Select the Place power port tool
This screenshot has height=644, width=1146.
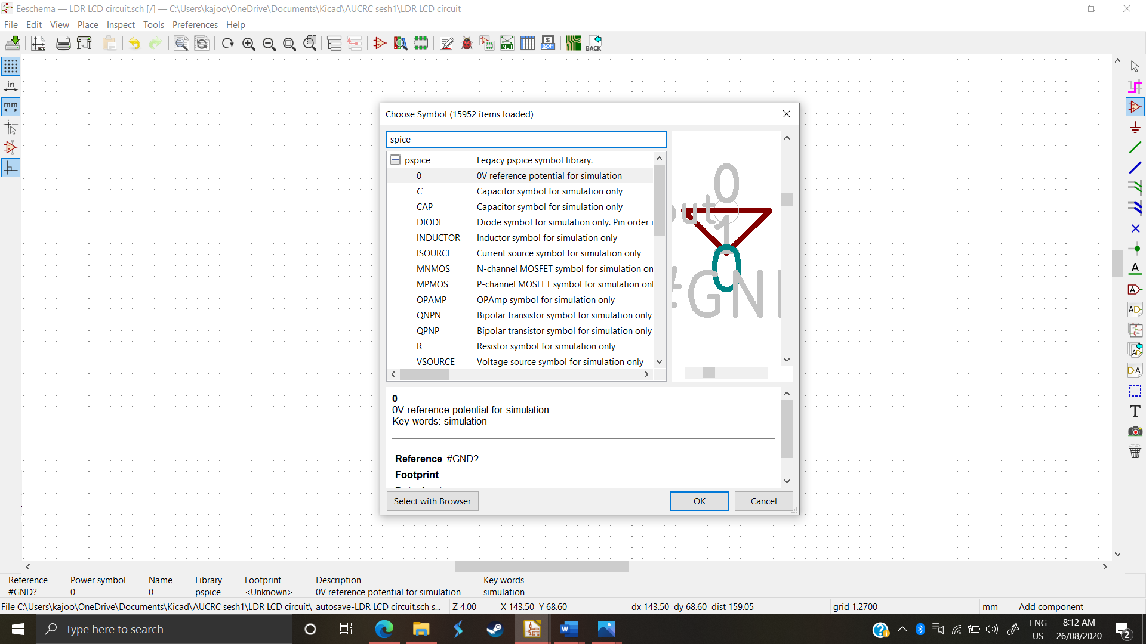pos(1135,128)
